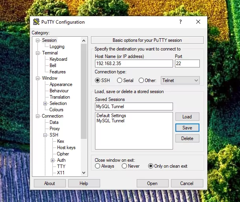Collapse the Connection tree node
The height and width of the screenshot is (202, 240).
(37, 116)
